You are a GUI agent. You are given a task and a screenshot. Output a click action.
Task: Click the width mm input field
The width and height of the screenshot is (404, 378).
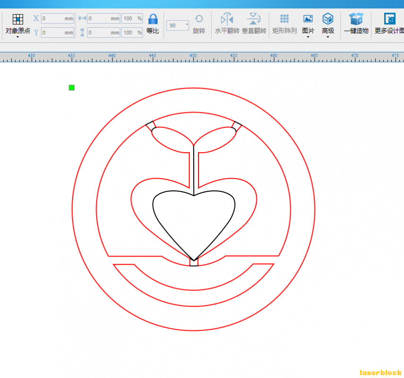click(104, 18)
